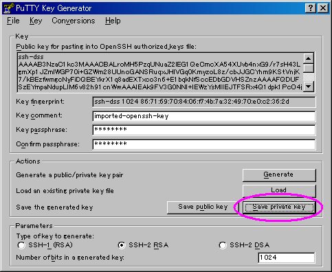Viewport: 332px width, 272px height.
Task: Close the PuTTY Key Generator window
Action: tap(323, 8)
